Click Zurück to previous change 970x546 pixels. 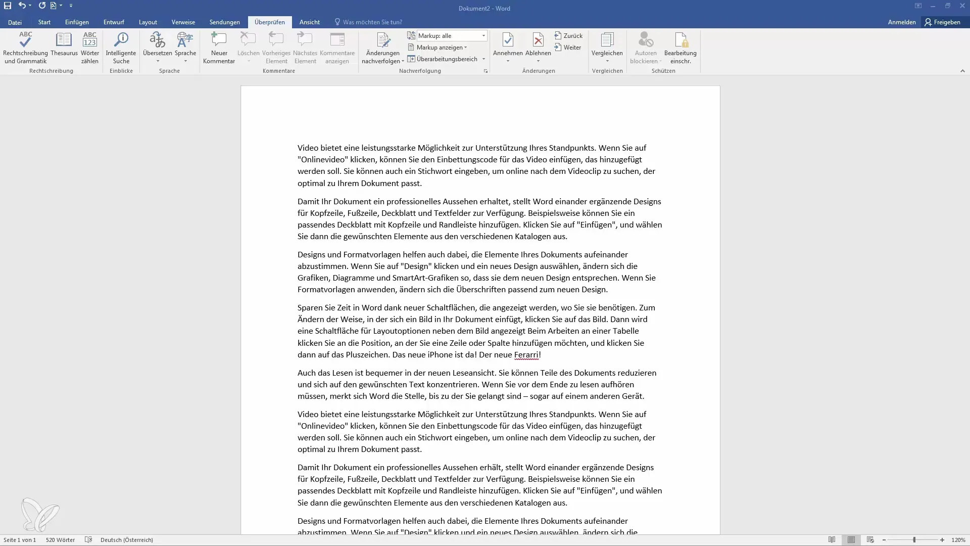pyautogui.click(x=568, y=36)
